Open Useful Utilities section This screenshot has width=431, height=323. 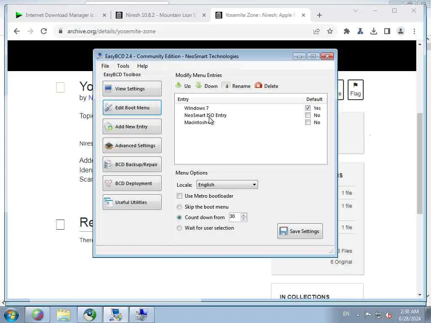(132, 202)
